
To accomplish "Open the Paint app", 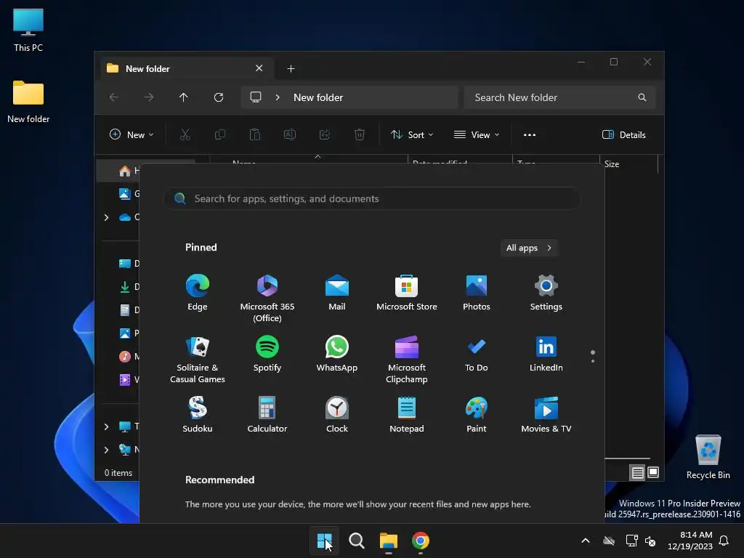I will click(477, 415).
